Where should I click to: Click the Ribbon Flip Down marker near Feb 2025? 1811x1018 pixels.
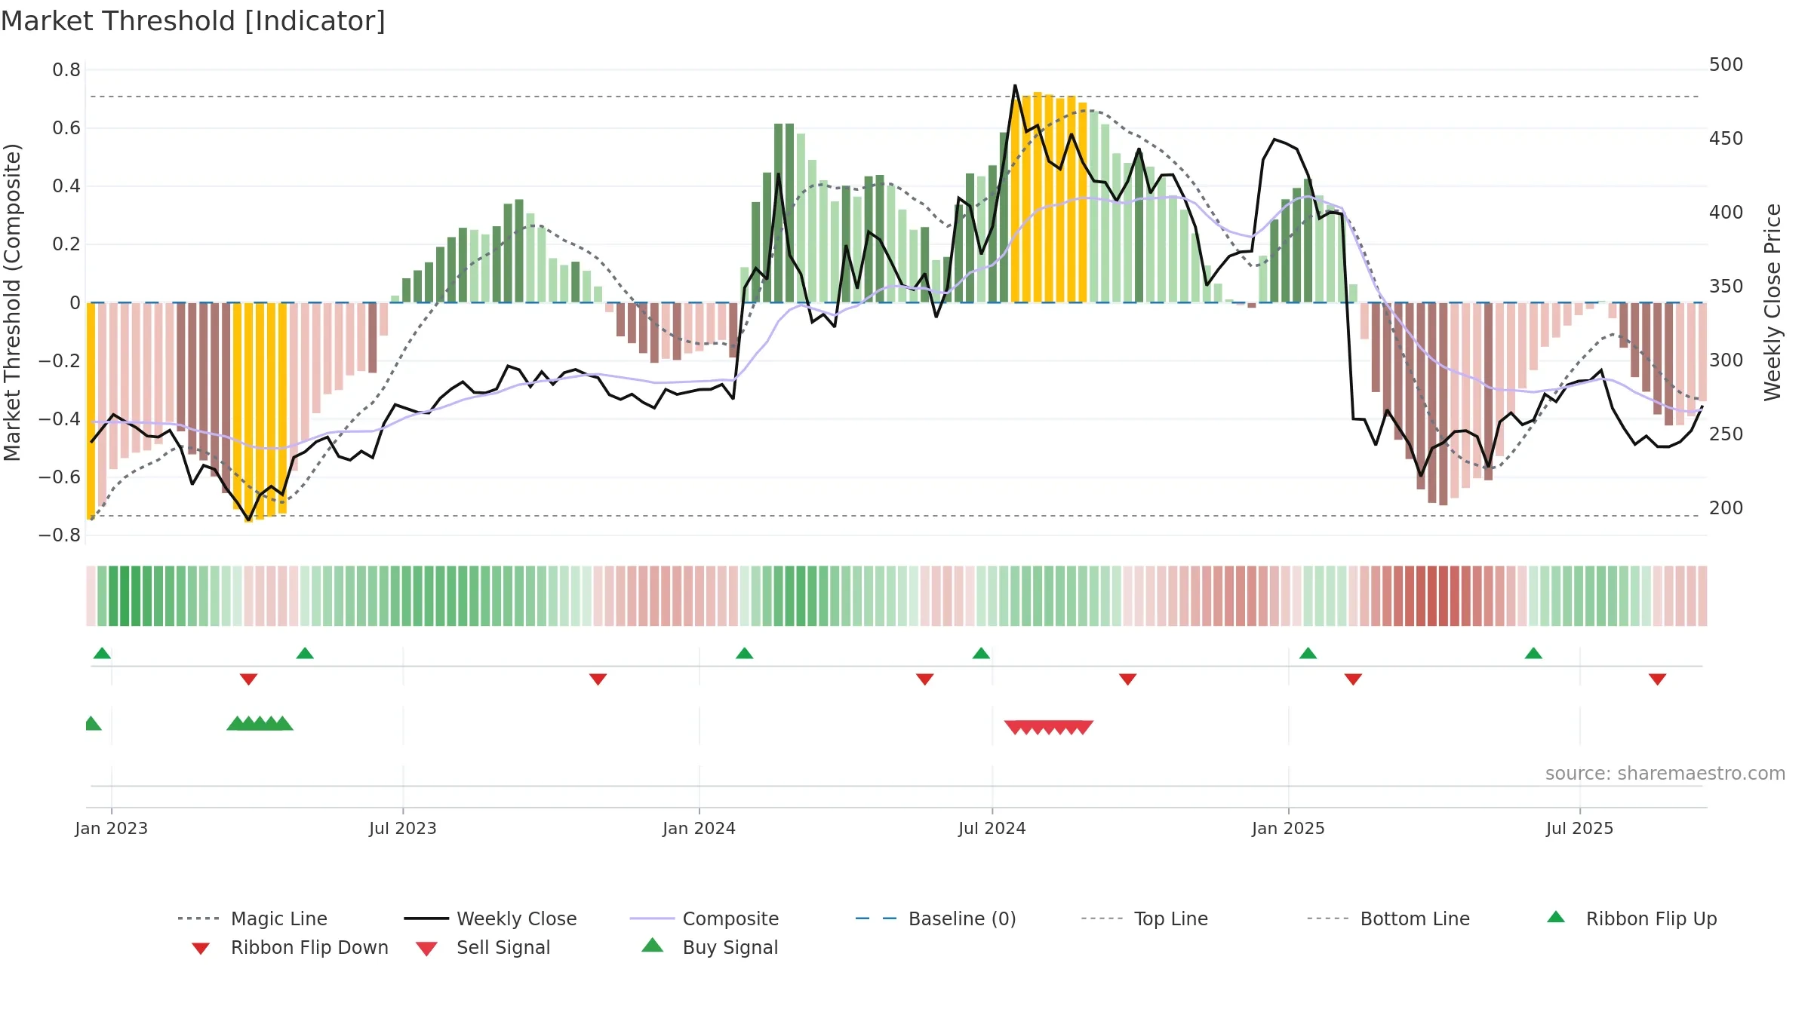click(x=1353, y=679)
